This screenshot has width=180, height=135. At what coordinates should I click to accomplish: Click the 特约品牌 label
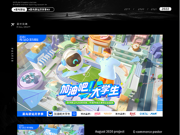tap(86, 114)
